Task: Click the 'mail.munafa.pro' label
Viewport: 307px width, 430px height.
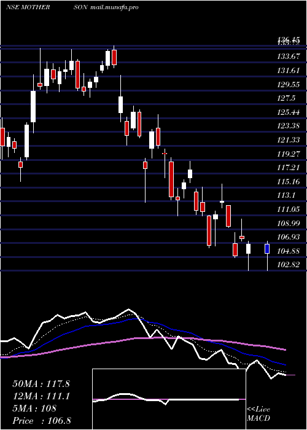Action: click(x=114, y=7)
